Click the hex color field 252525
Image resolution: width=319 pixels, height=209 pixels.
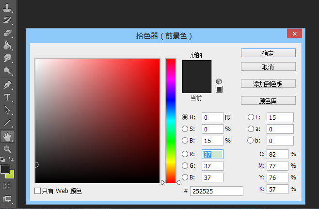coord(216,191)
